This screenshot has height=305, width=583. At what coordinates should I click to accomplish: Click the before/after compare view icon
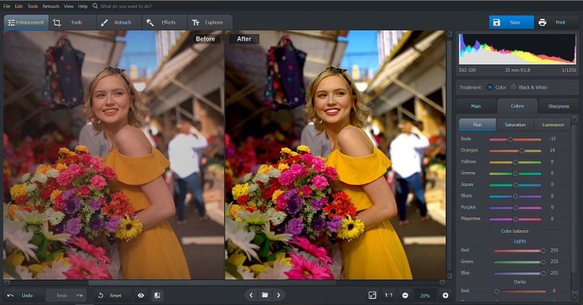coord(157,295)
